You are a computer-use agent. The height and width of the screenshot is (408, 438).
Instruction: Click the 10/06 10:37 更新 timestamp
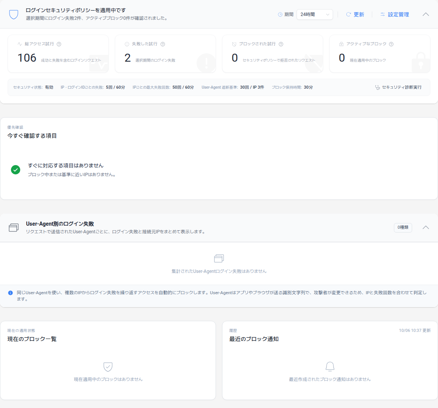(x=415, y=330)
